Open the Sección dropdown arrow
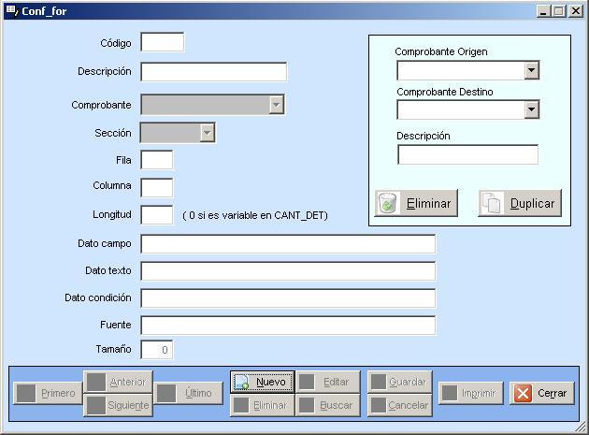 [x=208, y=133]
